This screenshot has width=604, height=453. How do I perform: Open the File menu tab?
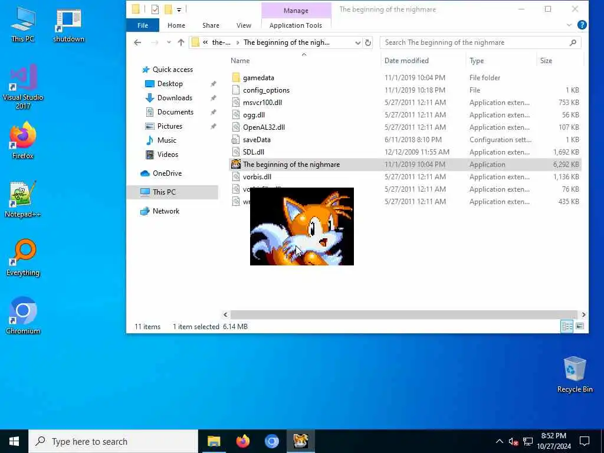coord(143,25)
